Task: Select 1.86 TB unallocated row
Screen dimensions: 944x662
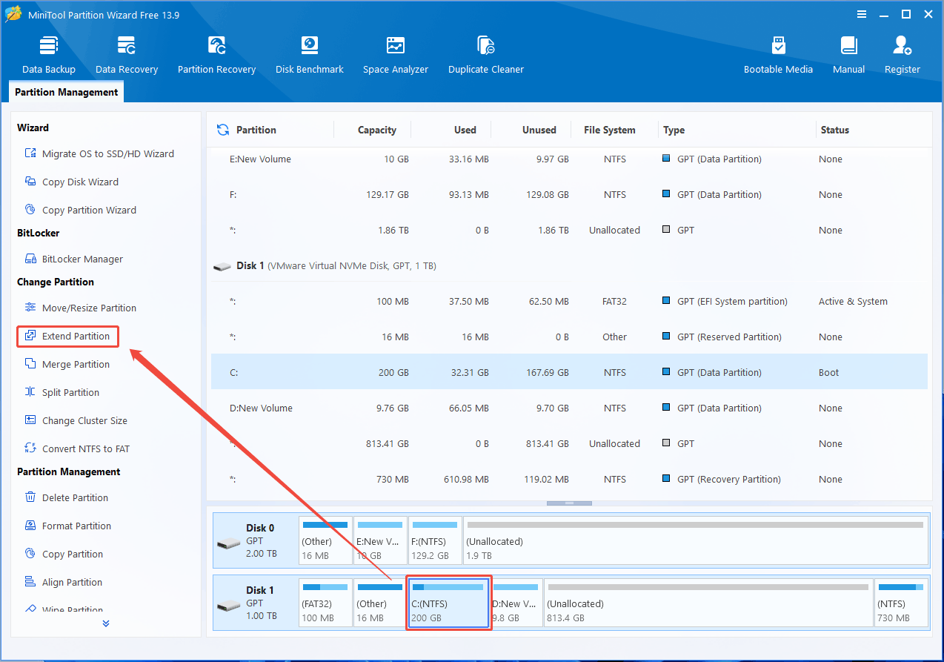Action: point(569,230)
